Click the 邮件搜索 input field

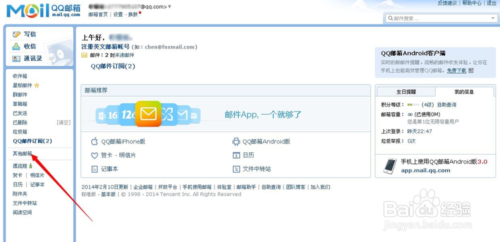(x=441, y=18)
